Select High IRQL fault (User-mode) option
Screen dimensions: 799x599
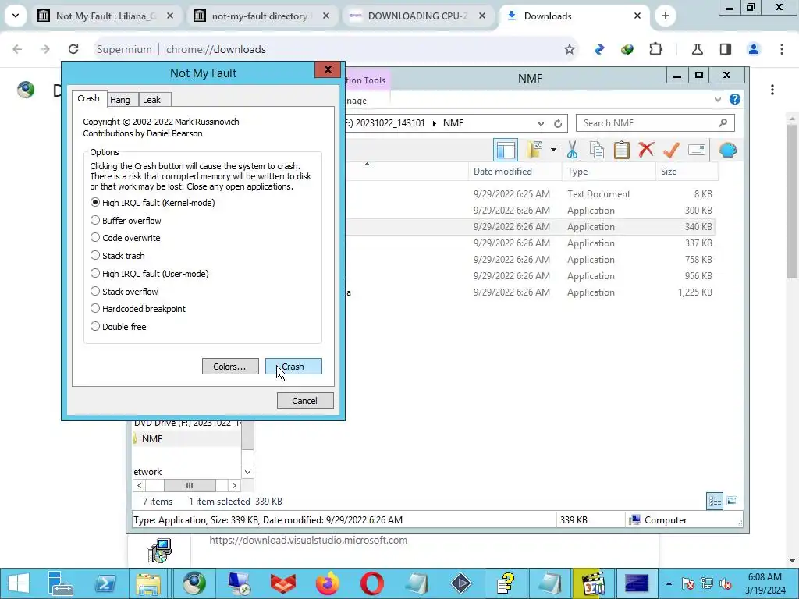(149, 274)
